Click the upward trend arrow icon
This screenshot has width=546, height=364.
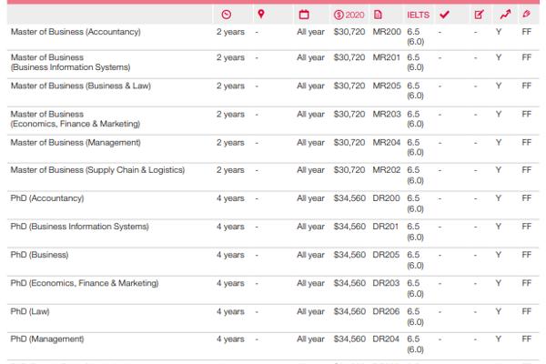[x=505, y=15]
